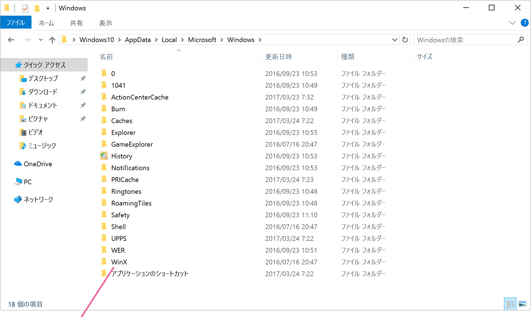Click the New folder quick access icon
This screenshot has height=317, width=531.
(x=37, y=8)
